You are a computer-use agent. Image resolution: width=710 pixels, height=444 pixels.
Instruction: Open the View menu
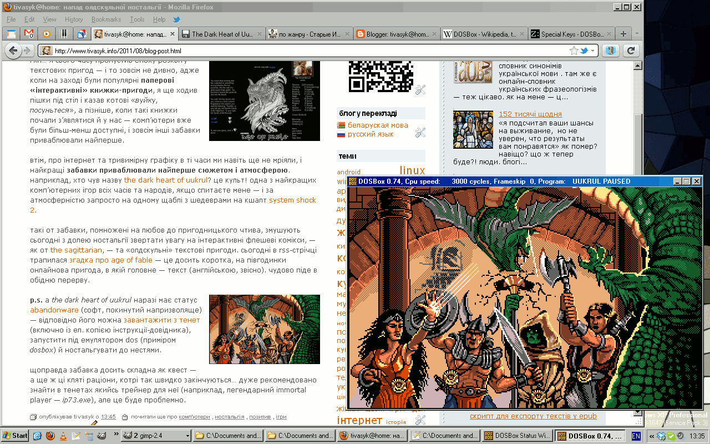(49, 19)
